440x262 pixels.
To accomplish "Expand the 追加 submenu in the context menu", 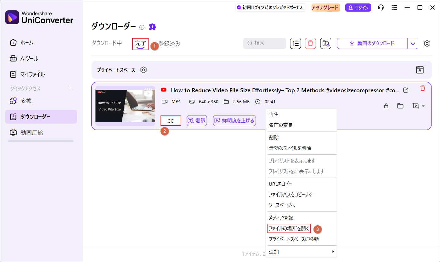I will point(273,251).
